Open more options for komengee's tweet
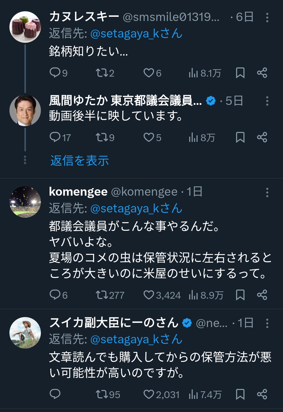283x412 pixels. [267, 193]
